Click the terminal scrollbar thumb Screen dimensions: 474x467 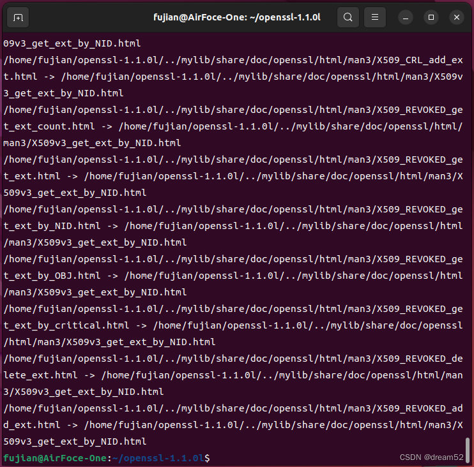tap(468, 449)
